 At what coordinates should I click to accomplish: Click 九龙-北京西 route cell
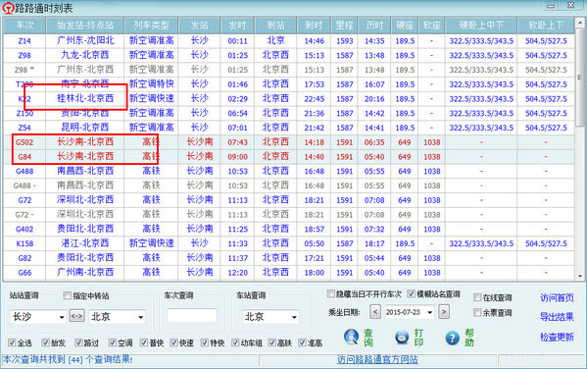click(x=85, y=55)
